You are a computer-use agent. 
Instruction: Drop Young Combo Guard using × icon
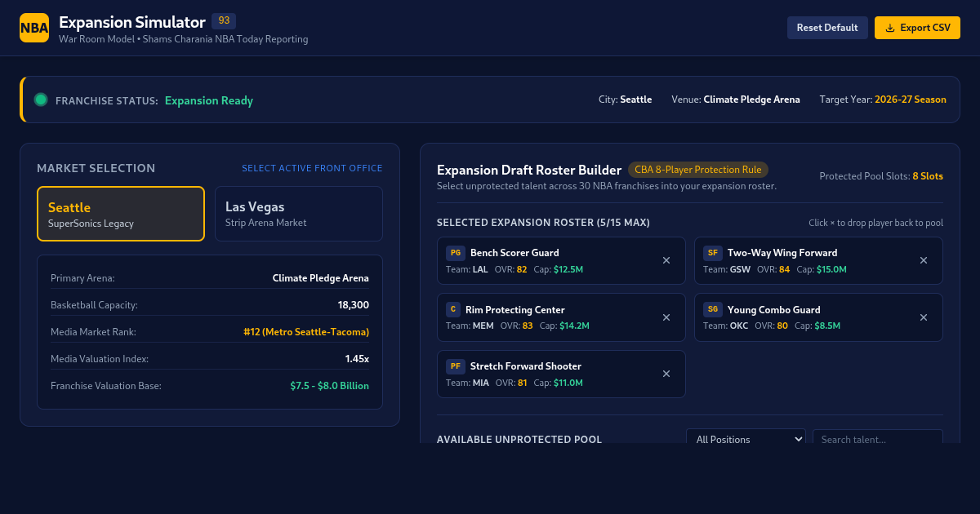pyautogui.click(x=924, y=317)
